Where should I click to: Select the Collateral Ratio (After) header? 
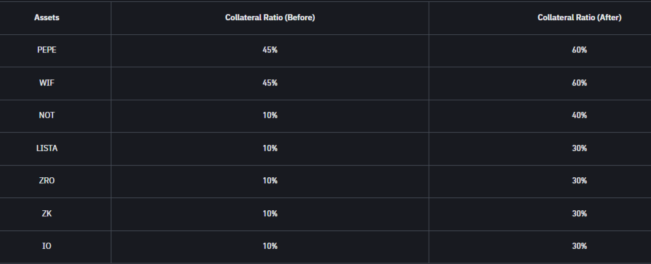tap(579, 18)
